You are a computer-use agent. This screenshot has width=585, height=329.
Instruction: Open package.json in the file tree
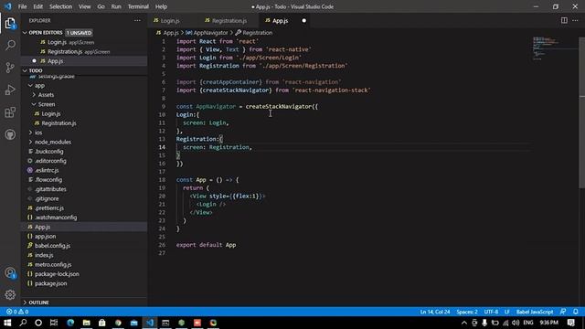click(x=51, y=283)
